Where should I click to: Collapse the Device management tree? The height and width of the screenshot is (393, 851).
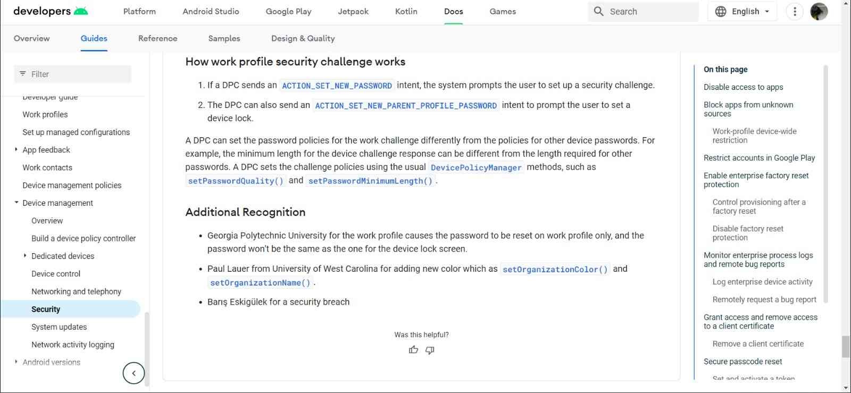(x=16, y=203)
